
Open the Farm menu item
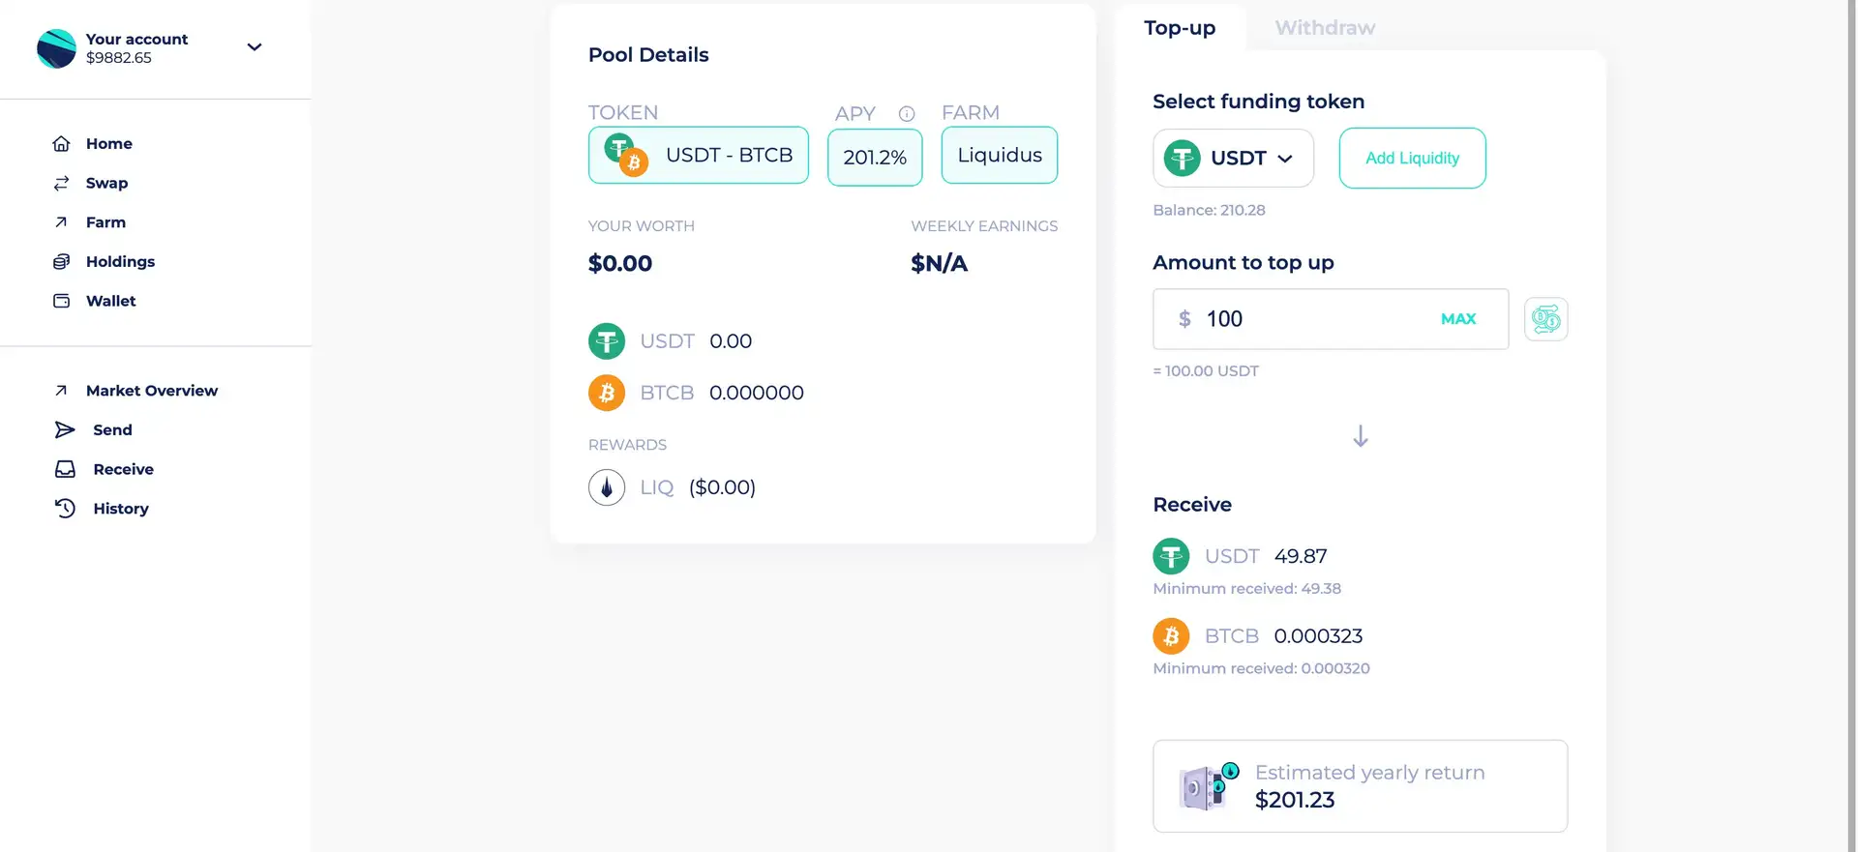coord(105,222)
